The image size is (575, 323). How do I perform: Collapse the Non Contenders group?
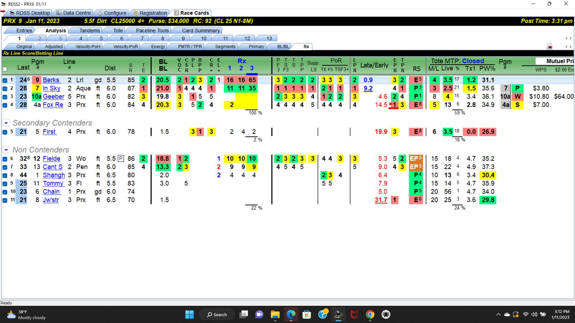(6, 150)
